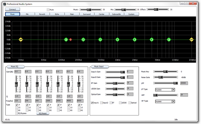201x124 pixels.
Task: Select green EQ band node 3
Action: [100, 40]
